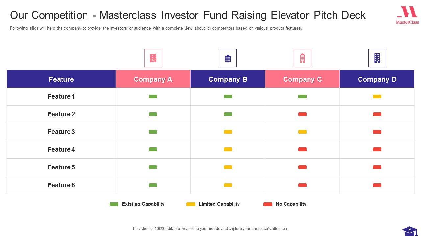Screen dimensions: 421x236
Task: Click the blue office icon above Company B
Action: pos(228,58)
